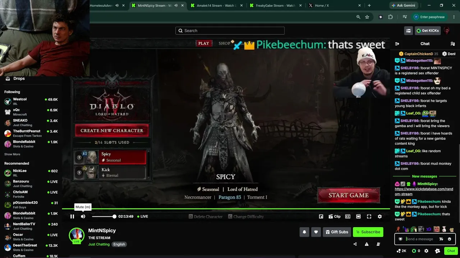Open browser zoom magnifier icon

coord(358,17)
